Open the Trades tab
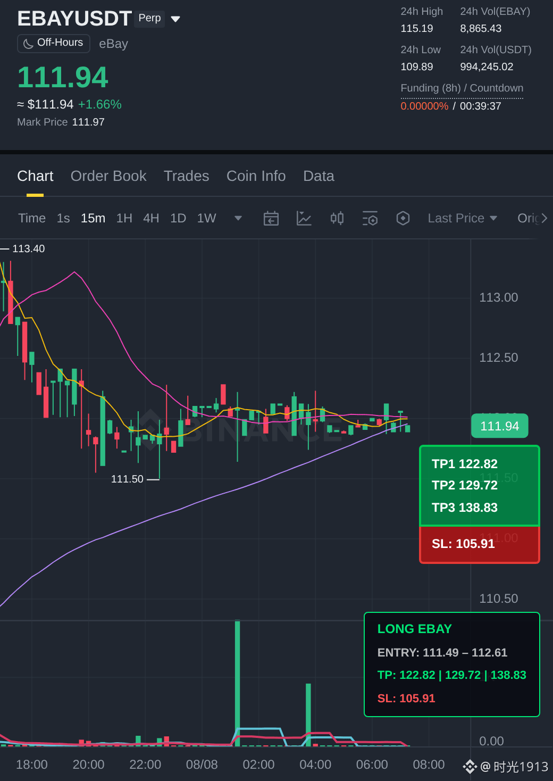The width and height of the screenshot is (553, 781). pyautogui.click(x=186, y=176)
